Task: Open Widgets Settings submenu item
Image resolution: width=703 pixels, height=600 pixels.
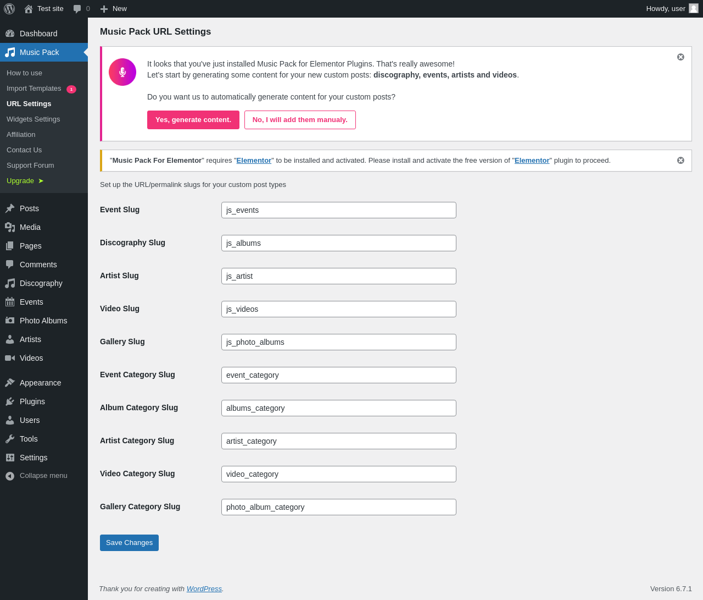Action: (x=34, y=119)
